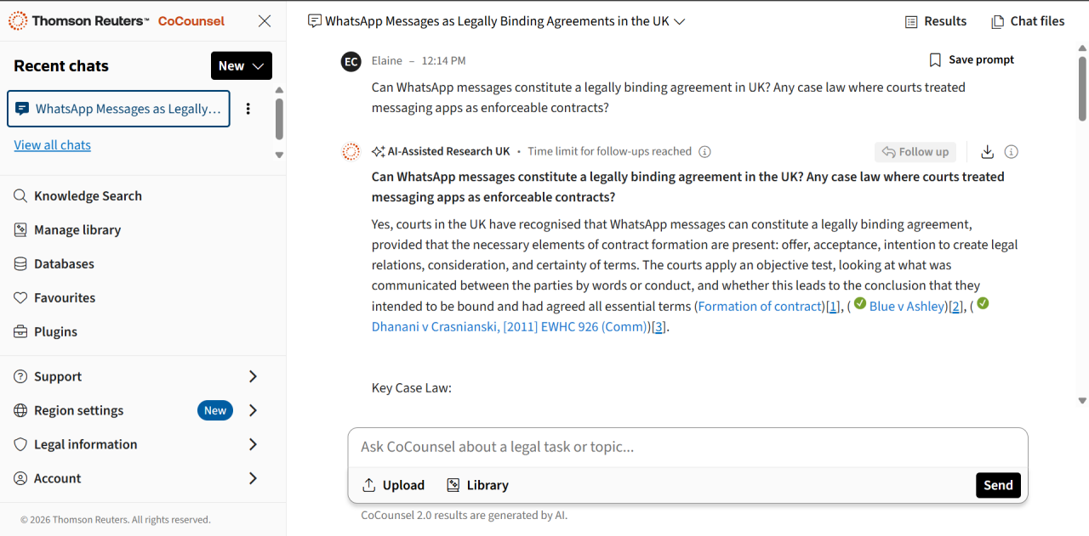This screenshot has height=536, width=1089.
Task: Click the info icon beside the download button
Action: pyautogui.click(x=1011, y=151)
